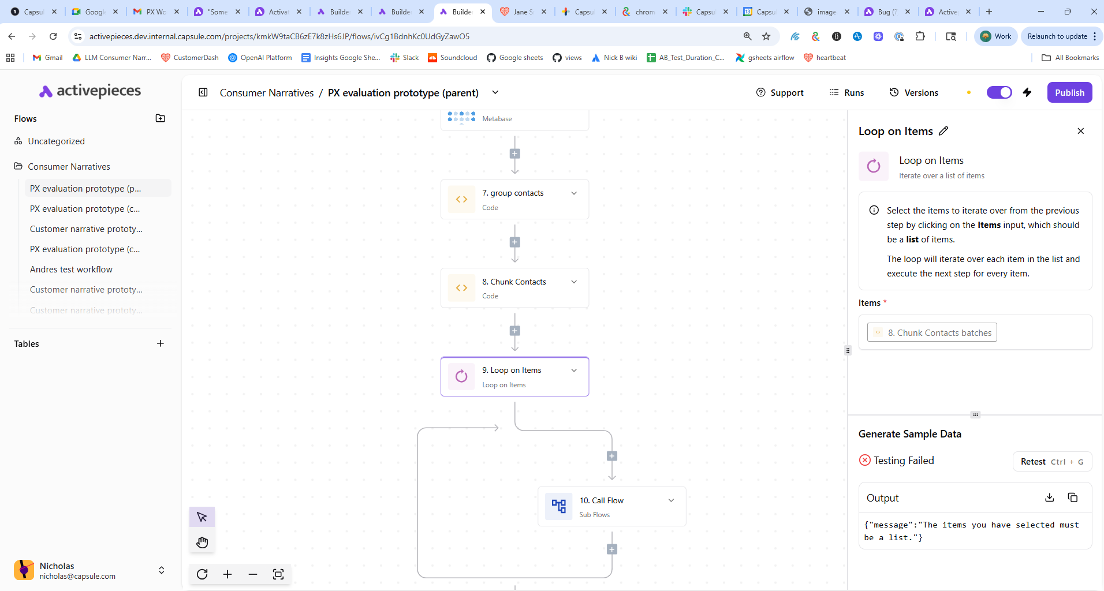
Task: Click the new folder icon next to Flows
Action: pos(161,118)
